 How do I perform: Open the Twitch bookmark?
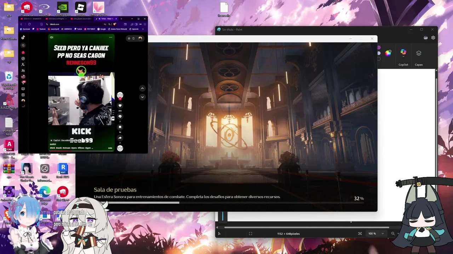pos(78,29)
